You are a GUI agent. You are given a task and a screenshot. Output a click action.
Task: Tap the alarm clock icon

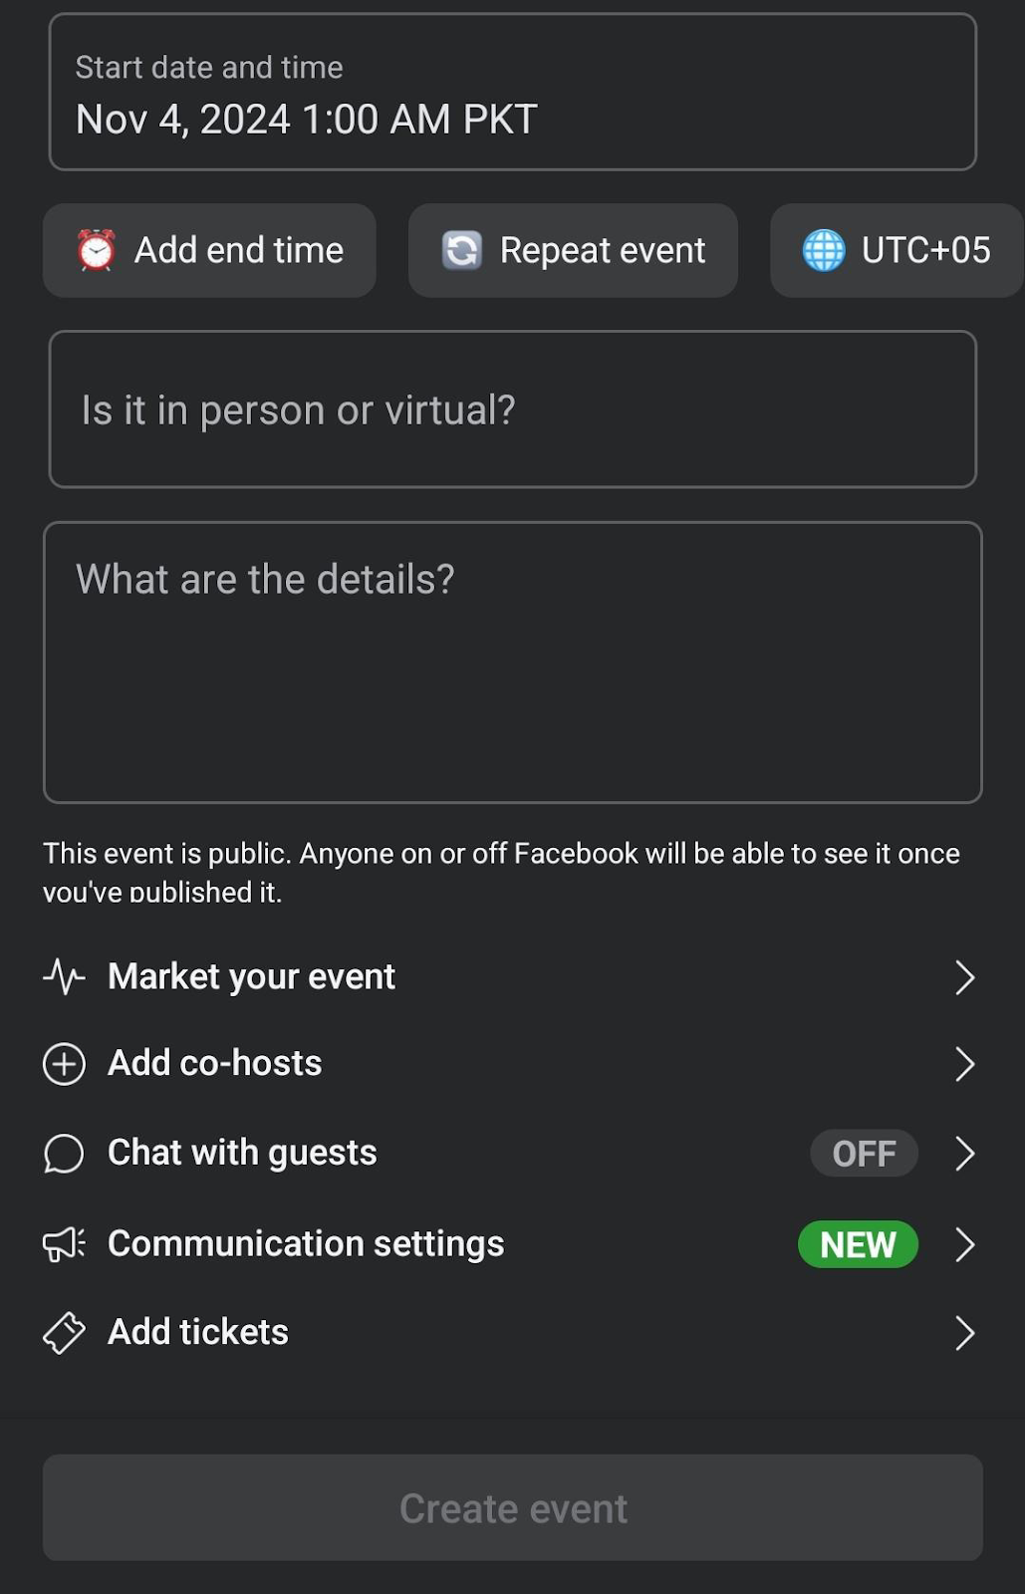pos(96,250)
